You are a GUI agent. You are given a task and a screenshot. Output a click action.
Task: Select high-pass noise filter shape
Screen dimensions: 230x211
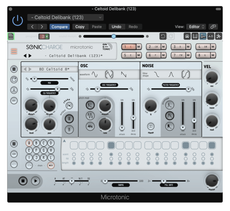pyautogui.click(x=185, y=74)
